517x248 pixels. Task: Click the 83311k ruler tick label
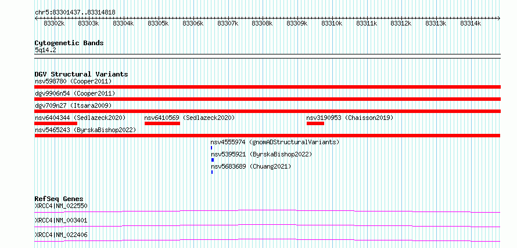click(x=367, y=23)
